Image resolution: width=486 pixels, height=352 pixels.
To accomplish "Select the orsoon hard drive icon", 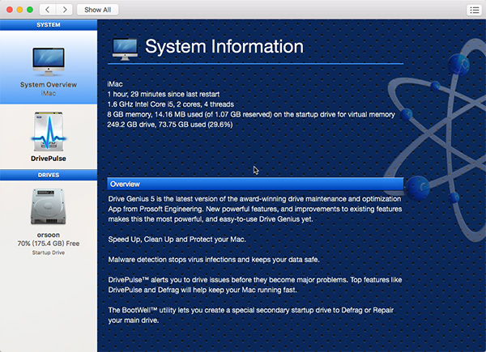I will [49, 206].
